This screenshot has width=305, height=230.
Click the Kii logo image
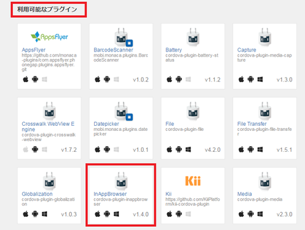pyautogui.click(x=193, y=181)
